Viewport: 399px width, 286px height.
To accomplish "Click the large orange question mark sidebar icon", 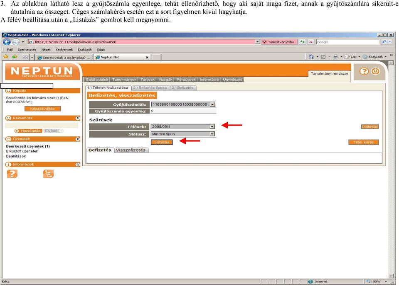I will (12, 174).
